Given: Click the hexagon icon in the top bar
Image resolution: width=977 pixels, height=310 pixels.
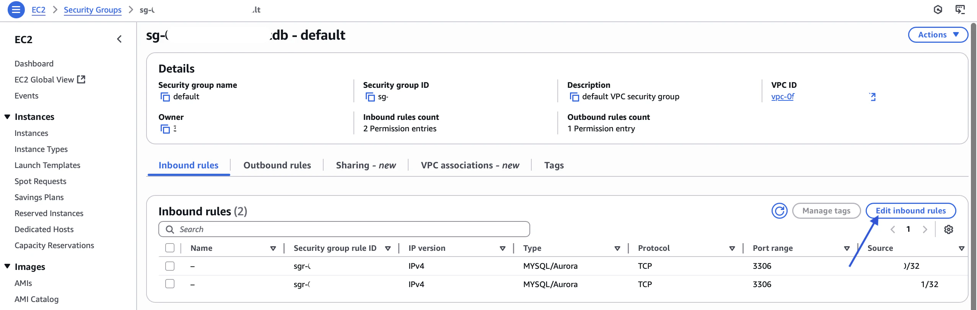Looking at the screenshot, I should (x=938, y=10).
